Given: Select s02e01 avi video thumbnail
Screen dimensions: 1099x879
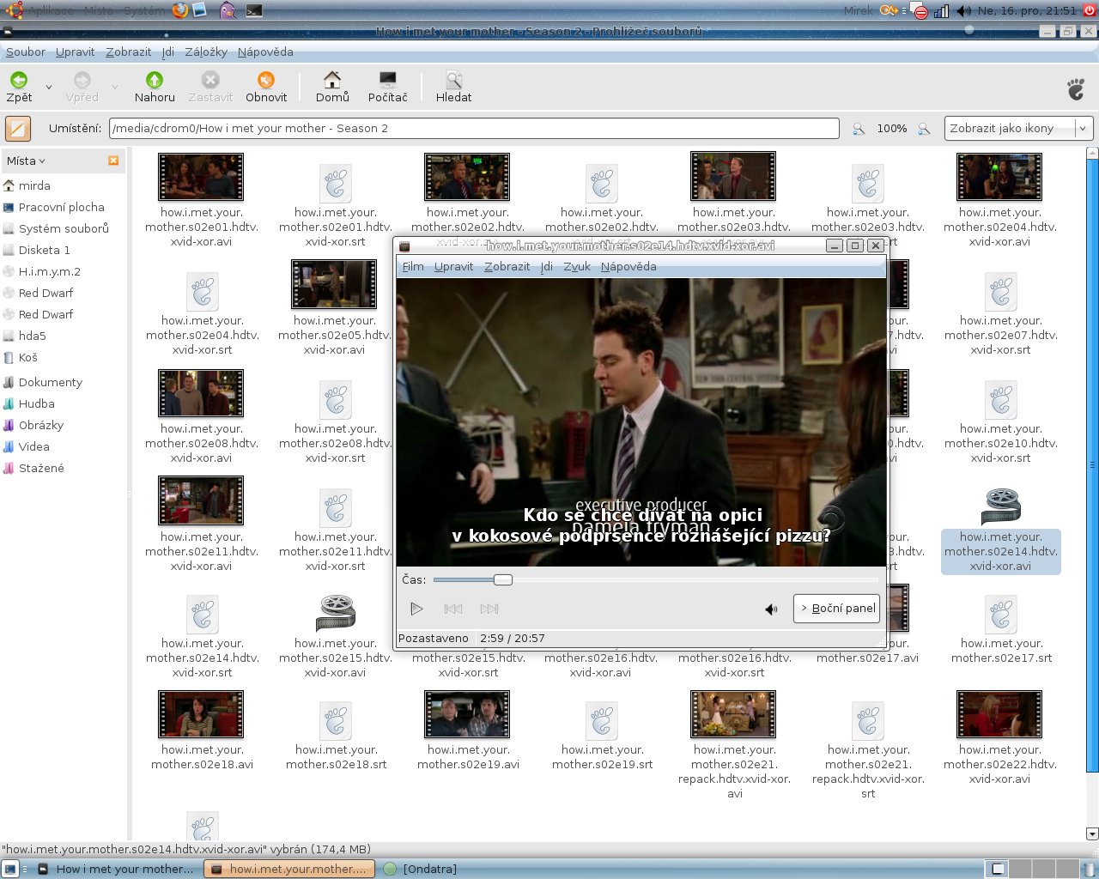Looking at the screenshot, I should (x=201, y=177).
